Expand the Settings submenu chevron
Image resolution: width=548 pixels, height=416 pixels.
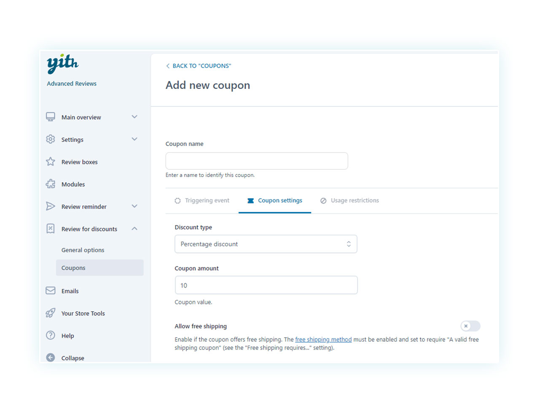(x=134, y=139)
